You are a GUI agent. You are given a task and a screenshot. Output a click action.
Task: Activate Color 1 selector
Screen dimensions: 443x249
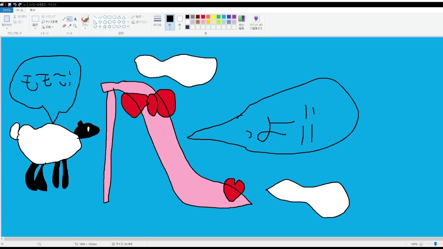point(170,22)
